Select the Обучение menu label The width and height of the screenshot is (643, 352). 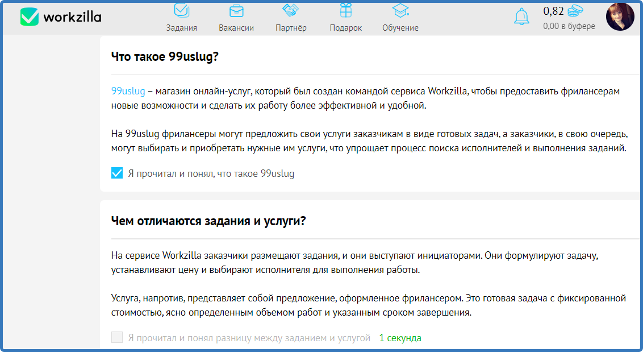point(400,28)
